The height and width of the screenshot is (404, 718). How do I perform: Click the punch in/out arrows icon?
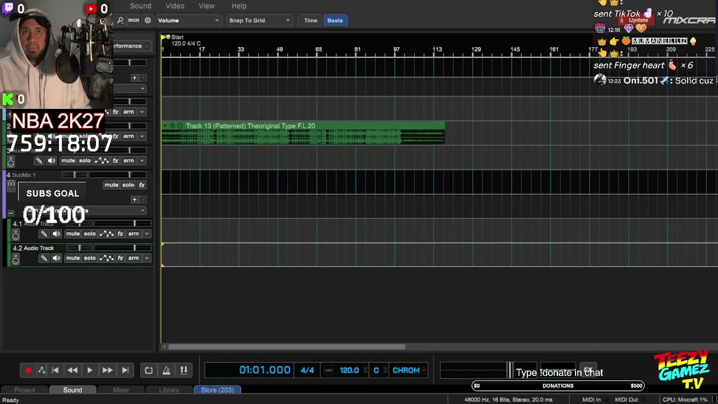coord(183,370)
